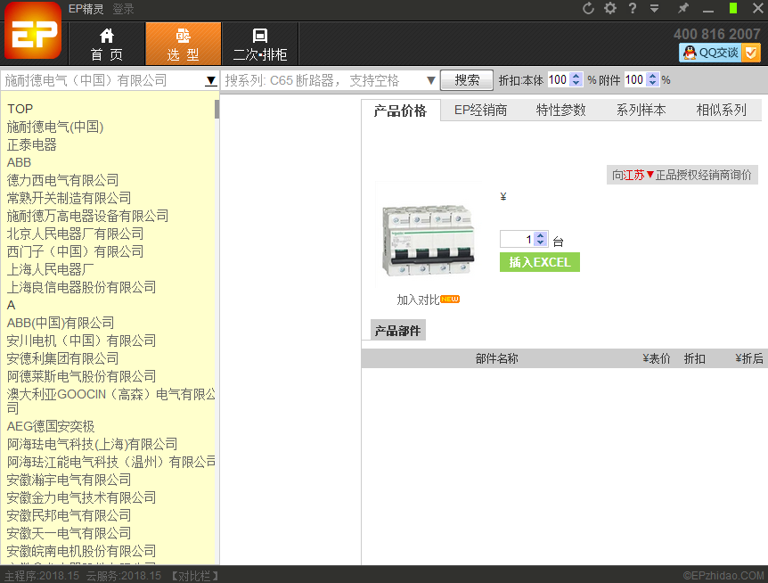
Task: Open settings via the gear icon
Action: 610,9
